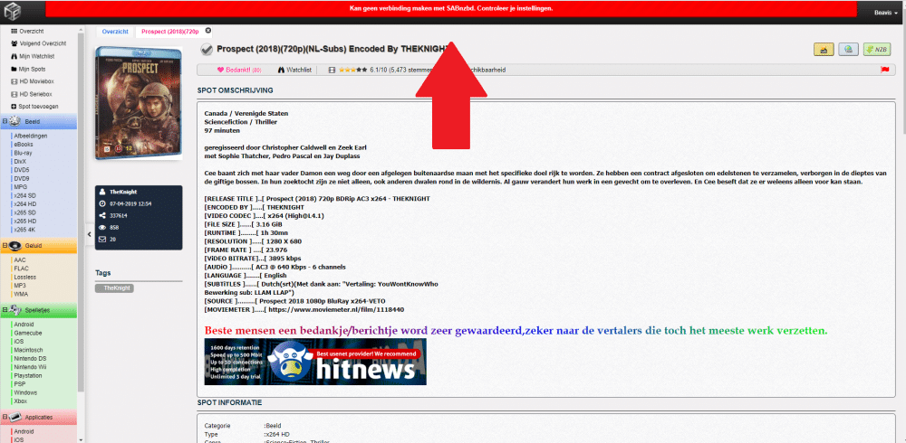Select the PSP filter

20,384
